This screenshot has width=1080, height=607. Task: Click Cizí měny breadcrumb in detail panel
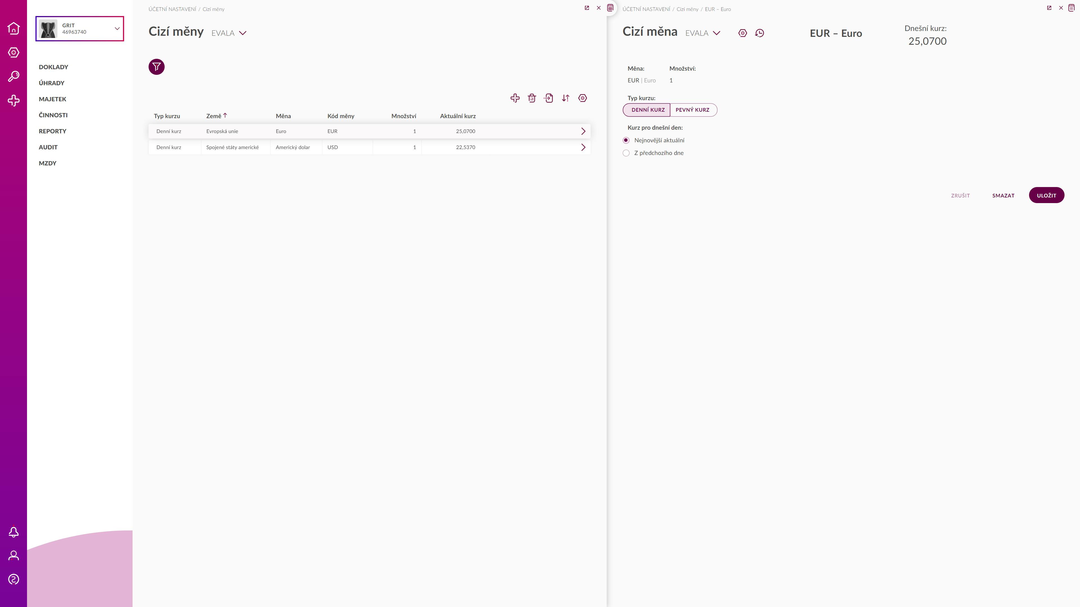coord(687,9)
